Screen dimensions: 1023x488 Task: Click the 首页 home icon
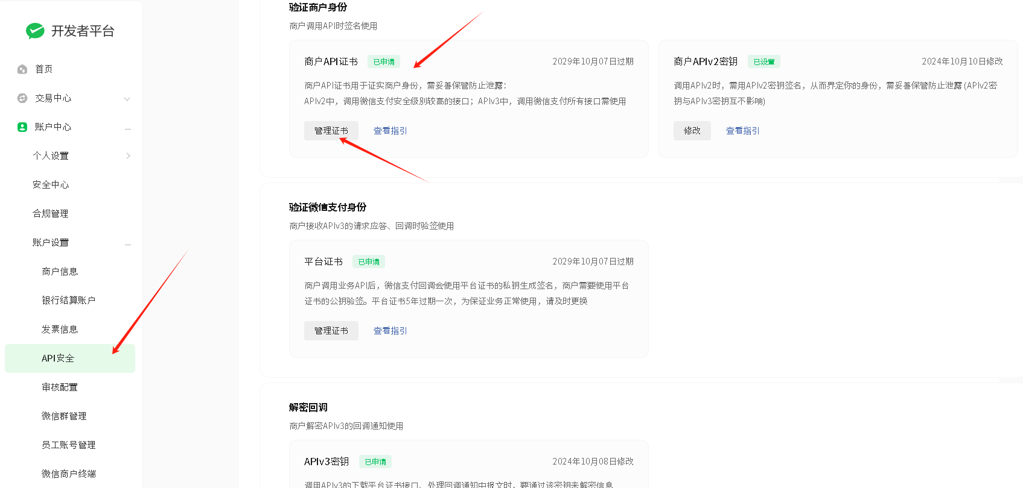(x=22, y=69)
